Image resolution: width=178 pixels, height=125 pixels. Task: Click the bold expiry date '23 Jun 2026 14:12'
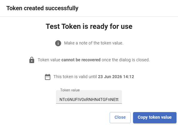click(116, 77)
